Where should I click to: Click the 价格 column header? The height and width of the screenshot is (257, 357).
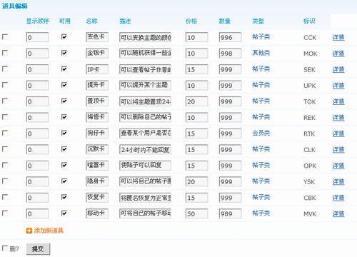click(191, 21)
